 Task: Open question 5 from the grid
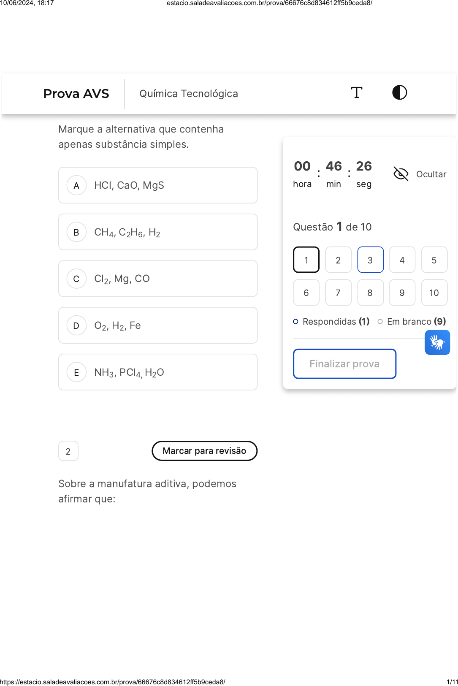434,260
